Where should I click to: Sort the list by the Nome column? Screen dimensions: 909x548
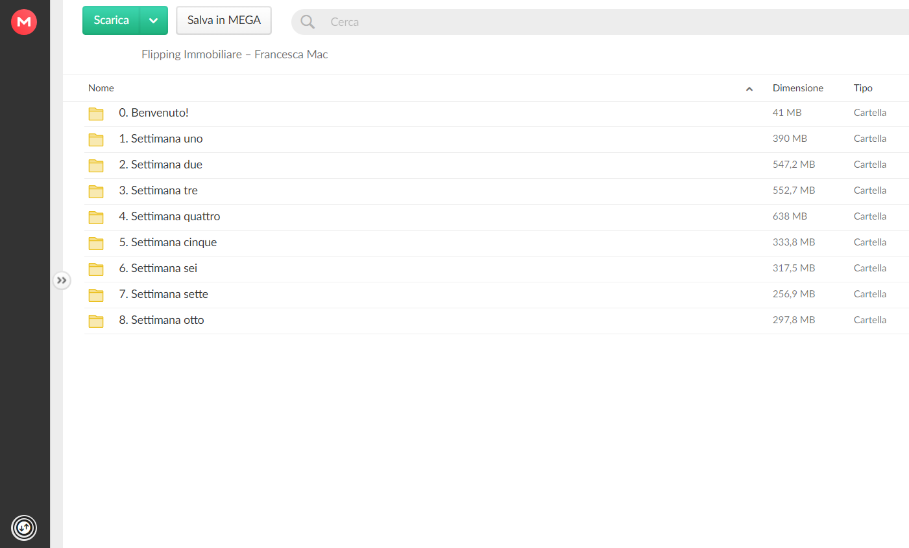pyautogui.click(x=101, y=88)
